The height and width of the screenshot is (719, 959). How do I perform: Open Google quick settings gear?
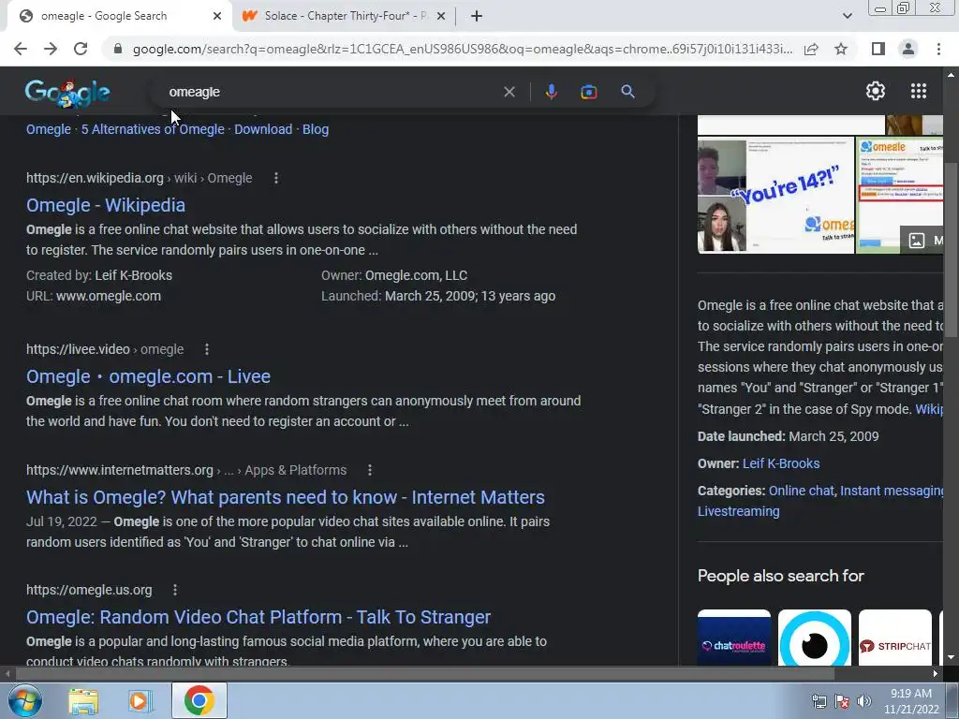pyautogui.click(x=876, y=91)
